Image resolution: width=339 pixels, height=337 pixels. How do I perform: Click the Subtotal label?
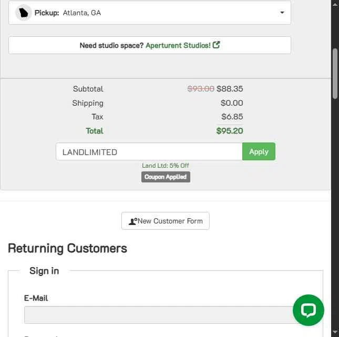(x=88, y=89)
